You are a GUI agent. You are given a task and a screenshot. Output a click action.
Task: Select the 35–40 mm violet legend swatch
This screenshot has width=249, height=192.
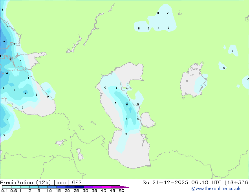[97, 187]
